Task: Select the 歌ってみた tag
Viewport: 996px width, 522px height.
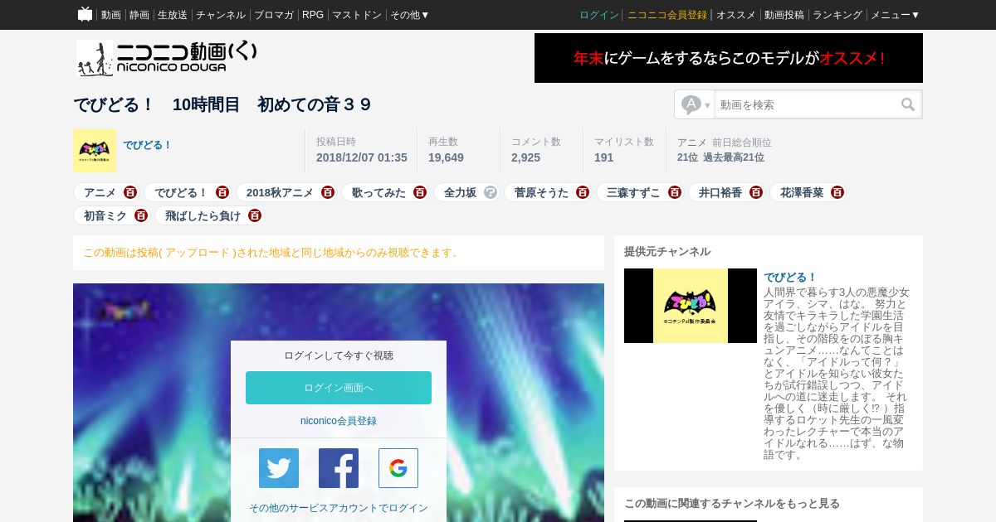Action: [378, 192]
